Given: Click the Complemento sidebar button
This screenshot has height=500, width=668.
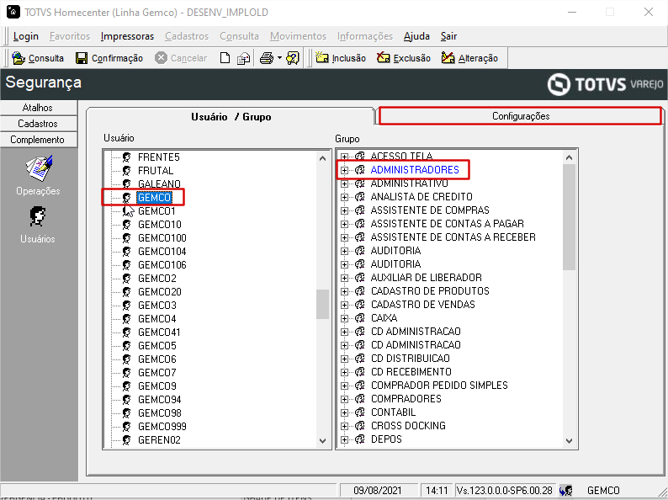Looking at the screenshot, I should click(39, 140).
